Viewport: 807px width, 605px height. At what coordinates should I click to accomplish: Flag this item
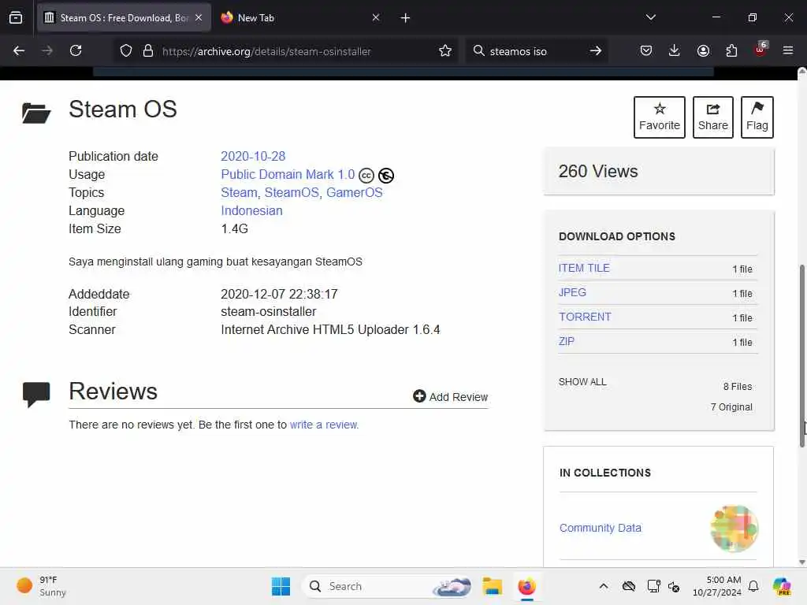(x=757, y=117)
